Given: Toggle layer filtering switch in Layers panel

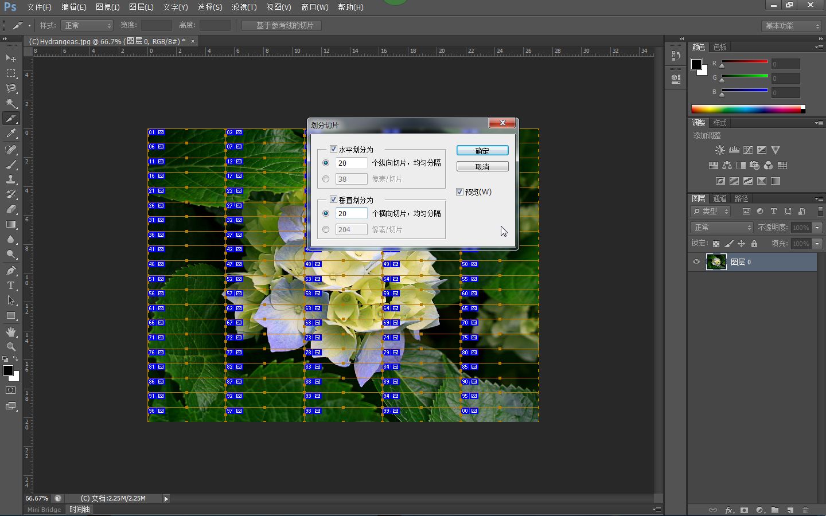Looking at the screenshot, I should click(x=820, y=211).
